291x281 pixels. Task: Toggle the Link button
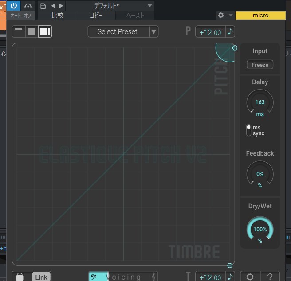point(41,277)
